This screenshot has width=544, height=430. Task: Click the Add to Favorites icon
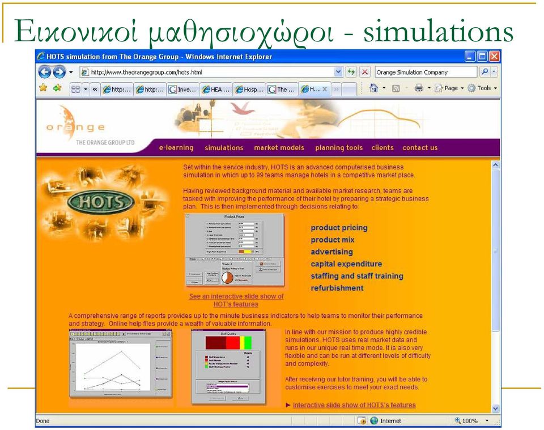[x=58, y=88]
